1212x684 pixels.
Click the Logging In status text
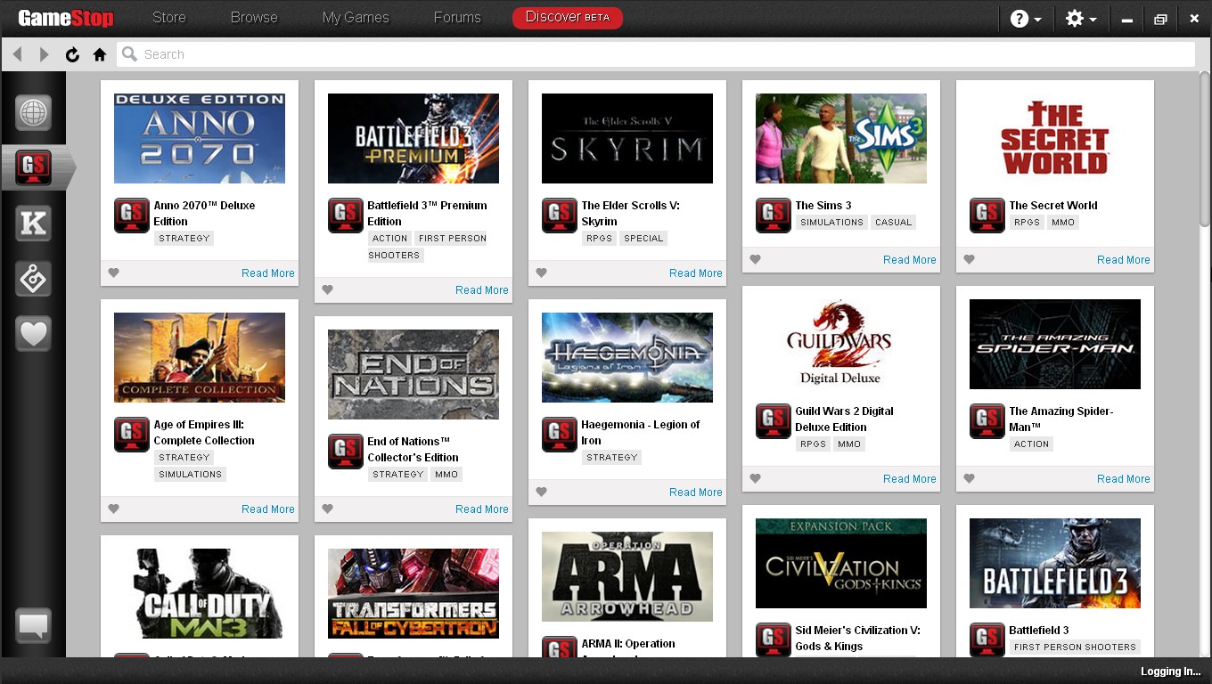[1171, 672]
